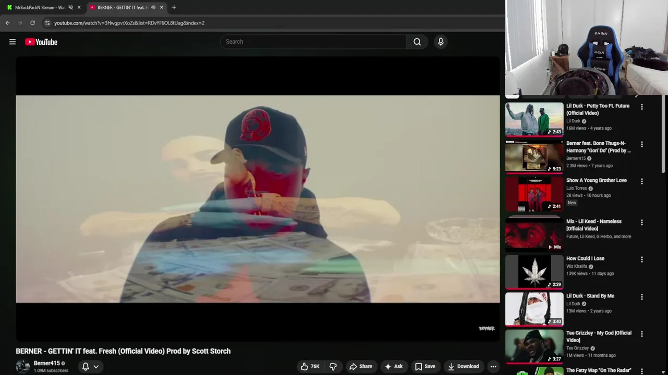The width and height of the screenshot is (668, 375).
Task: Go to YouTube home via logo
Action: coord(41,42)
